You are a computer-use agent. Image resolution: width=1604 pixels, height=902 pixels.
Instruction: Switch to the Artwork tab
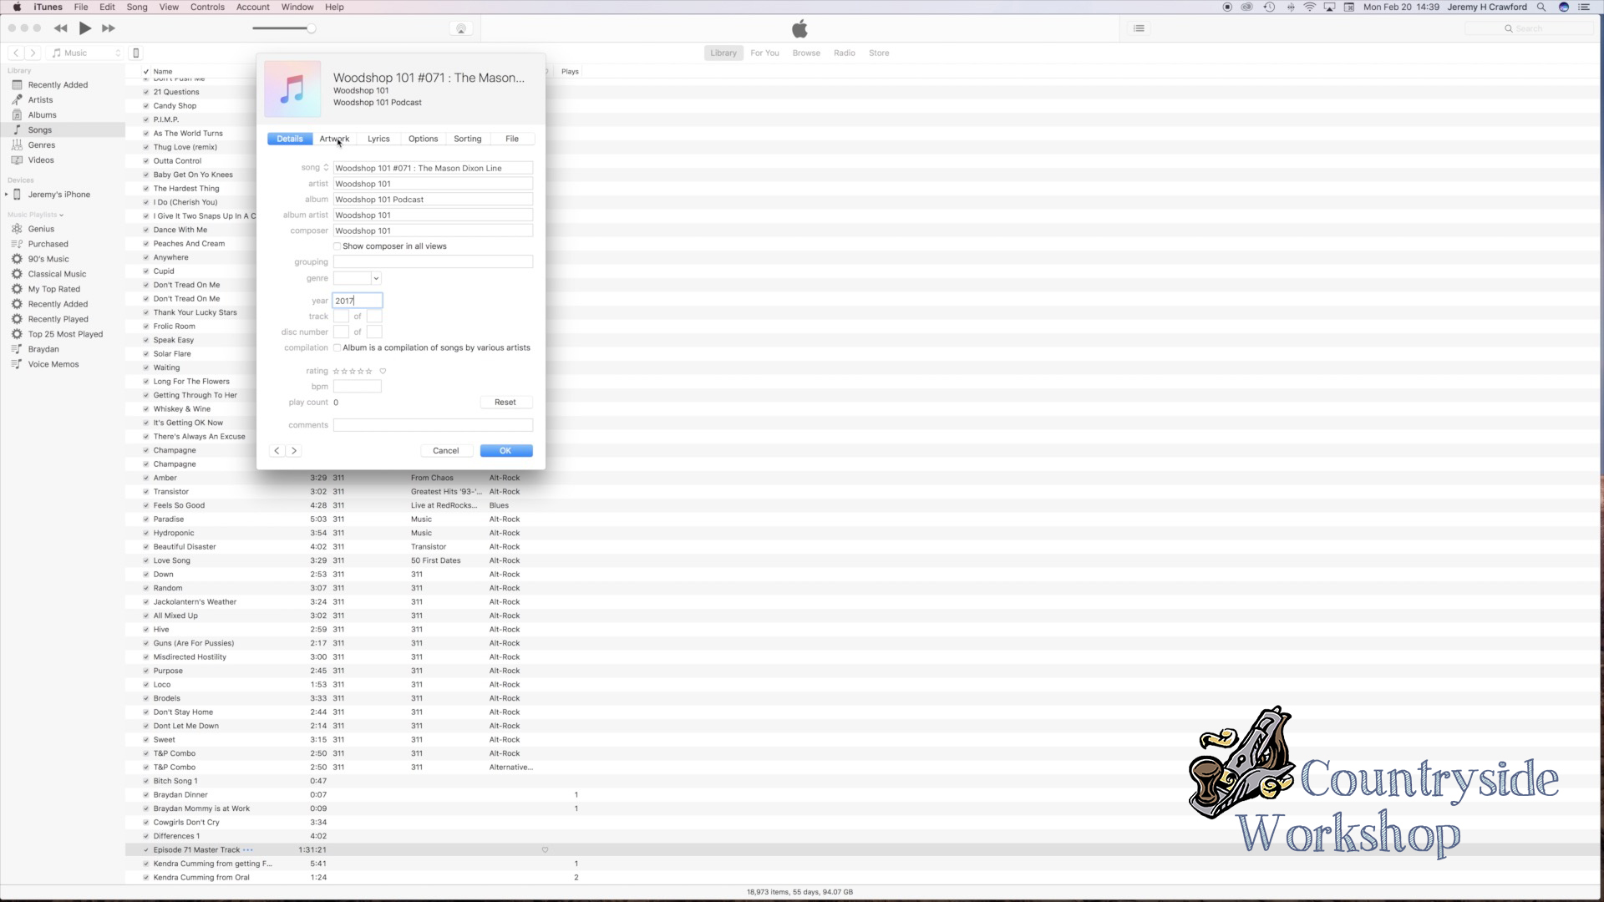coord(334,139)
